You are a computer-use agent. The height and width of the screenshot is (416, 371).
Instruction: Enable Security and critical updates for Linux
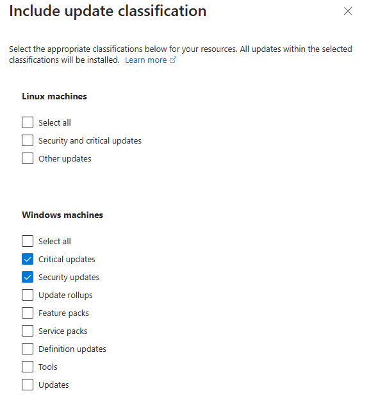28,140
